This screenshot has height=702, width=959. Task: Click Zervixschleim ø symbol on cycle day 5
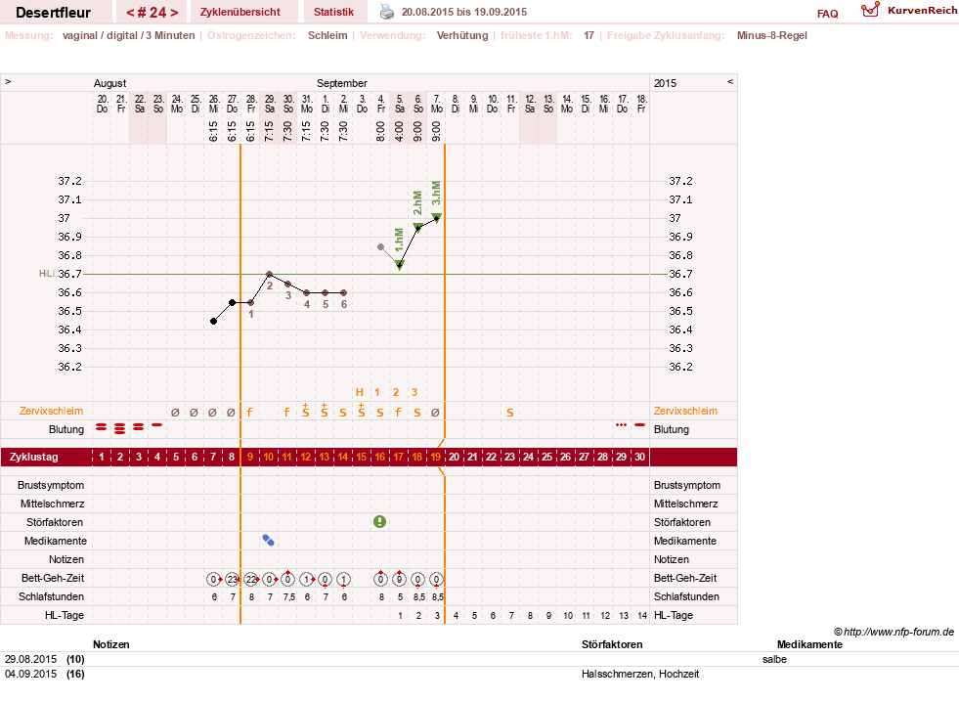[x=176, y=413]
